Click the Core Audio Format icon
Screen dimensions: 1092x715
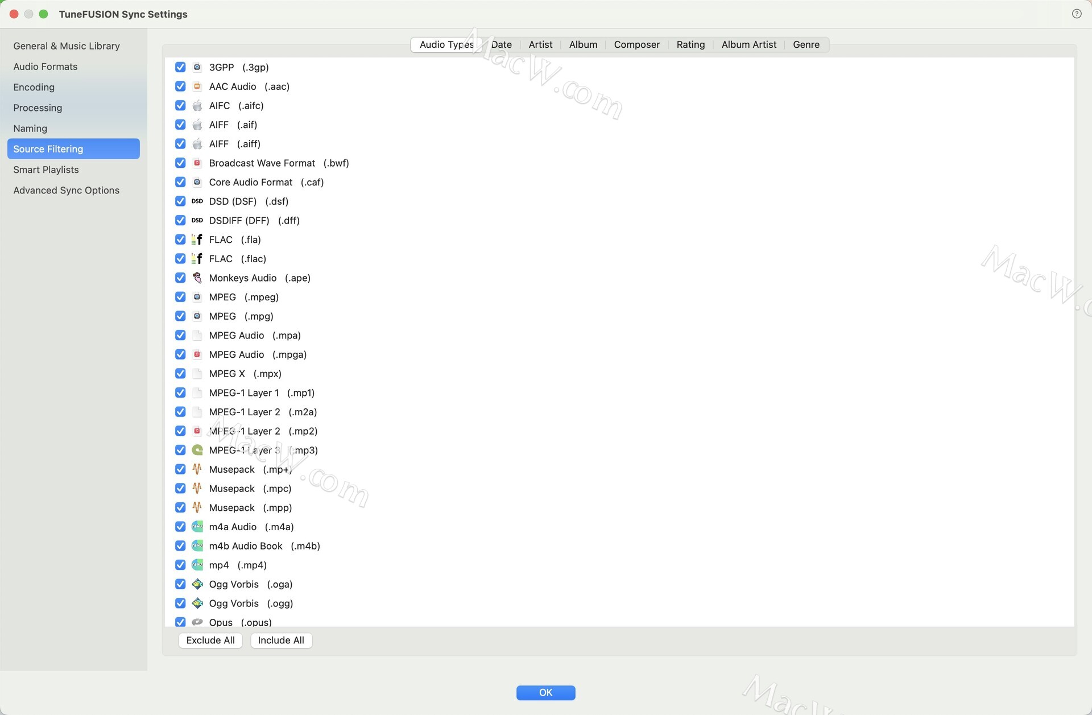197,182
